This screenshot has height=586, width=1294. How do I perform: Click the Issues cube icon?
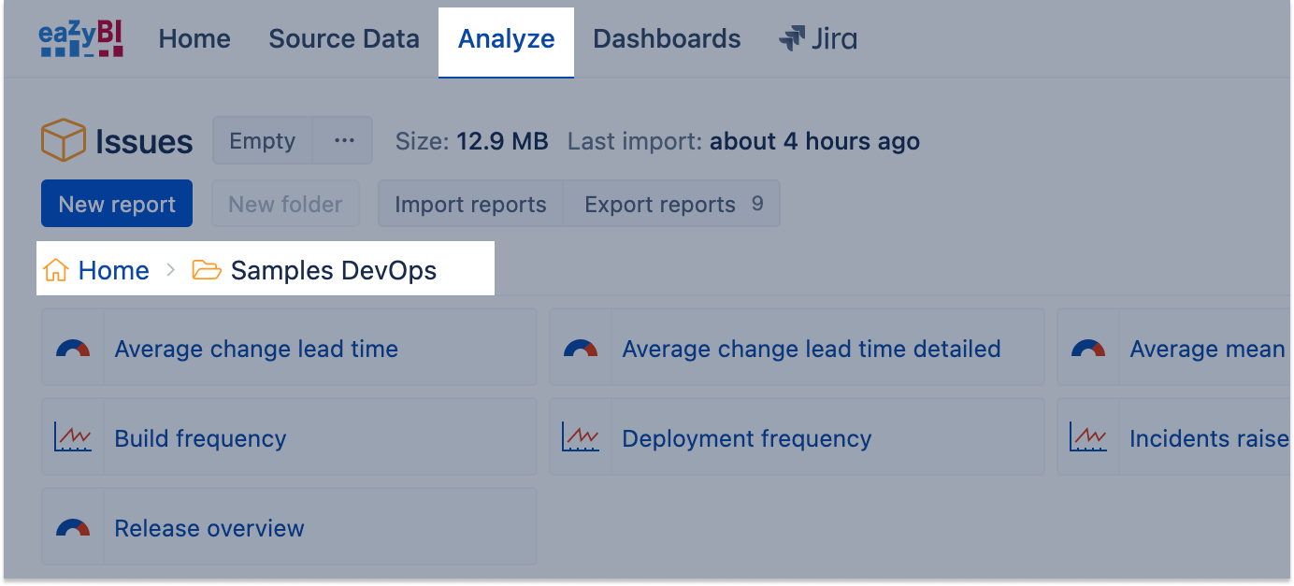[x=63, y=140]
